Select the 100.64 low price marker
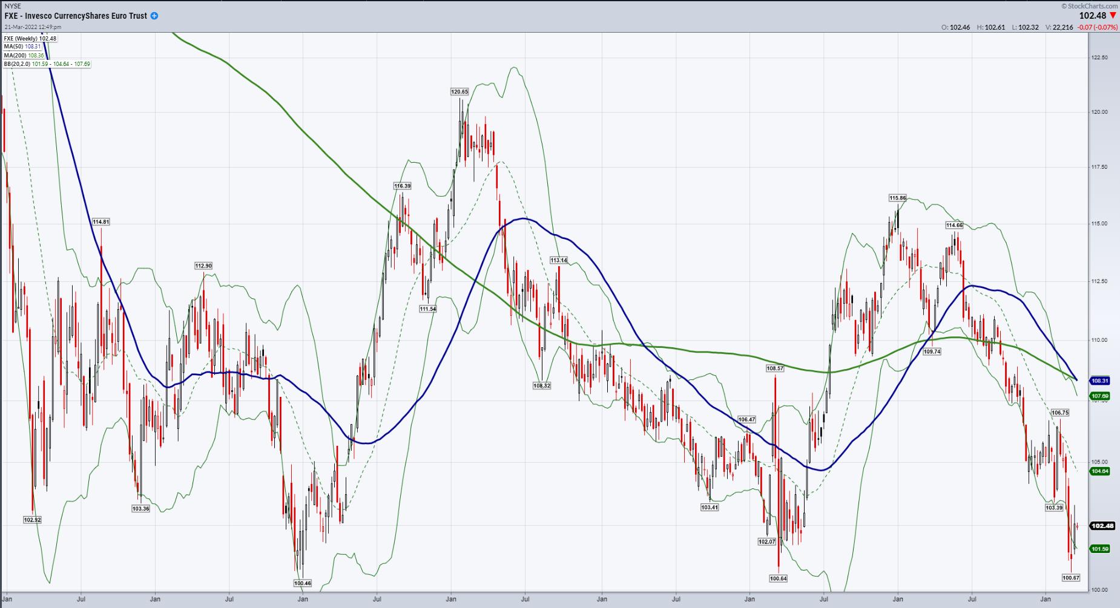The image size is (1120, 608). [779, 578]
